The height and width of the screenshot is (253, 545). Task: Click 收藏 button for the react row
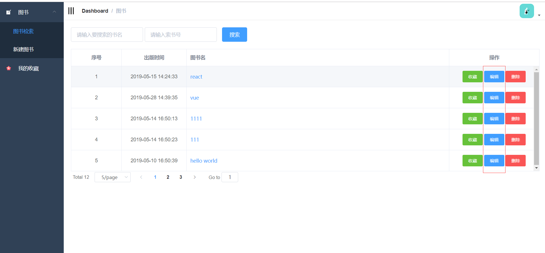click(x=472, y=77)
